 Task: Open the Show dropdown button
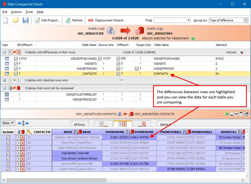(8, 123)
